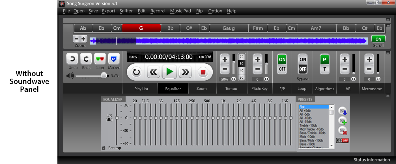Collapse the equalizer panel
Screen dimensions: 396x164
pyautogui.click(x=388, y=95)
